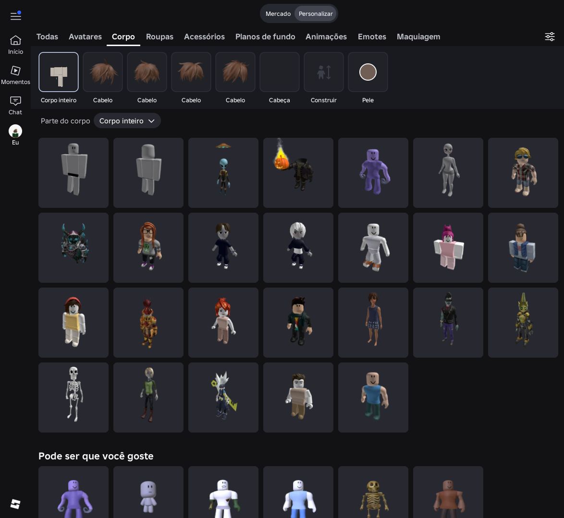Select the gray slim alien woman body

pyautogui.click(x=448, y=172)
